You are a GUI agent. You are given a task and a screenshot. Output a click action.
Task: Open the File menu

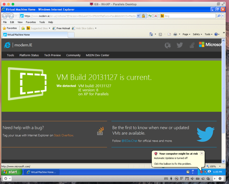pyautogui.click(x=5, y=22)
